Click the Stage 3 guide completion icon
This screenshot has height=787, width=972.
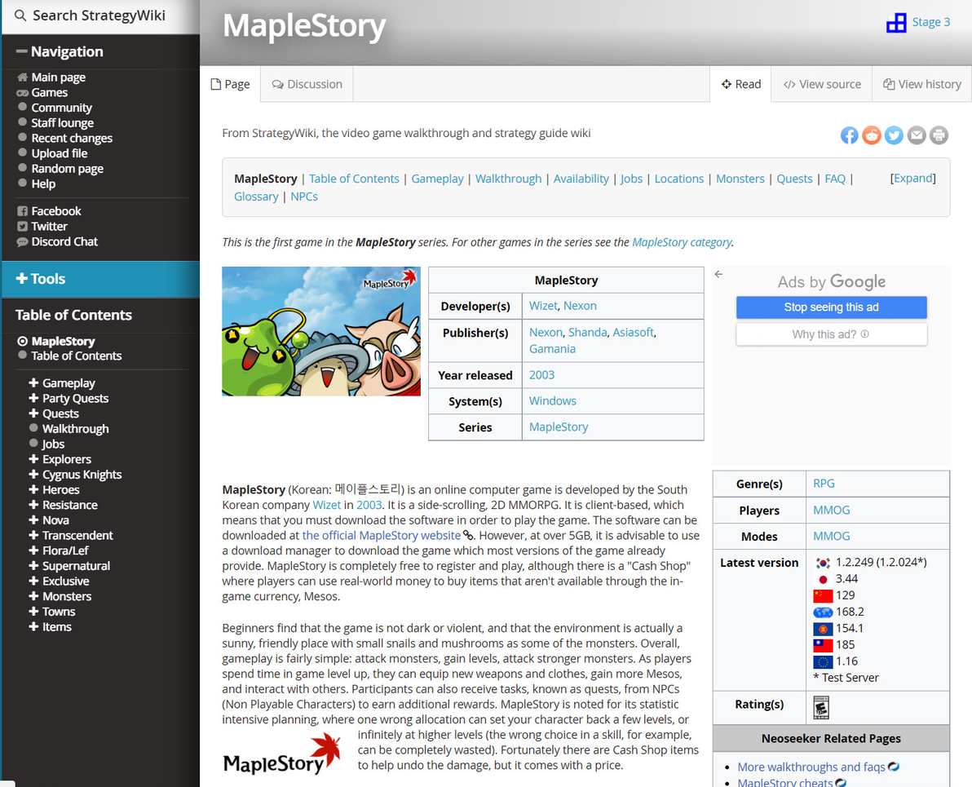pos(895,23)
